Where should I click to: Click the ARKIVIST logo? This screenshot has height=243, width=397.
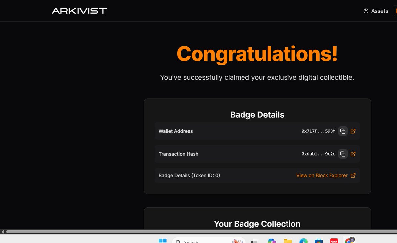tap(79, 11)
